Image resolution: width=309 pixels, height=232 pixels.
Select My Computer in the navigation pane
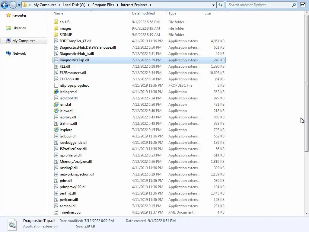point(24,41)
